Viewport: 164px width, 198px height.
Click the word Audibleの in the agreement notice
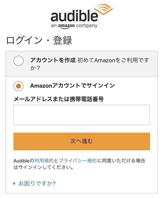[24, 161]
